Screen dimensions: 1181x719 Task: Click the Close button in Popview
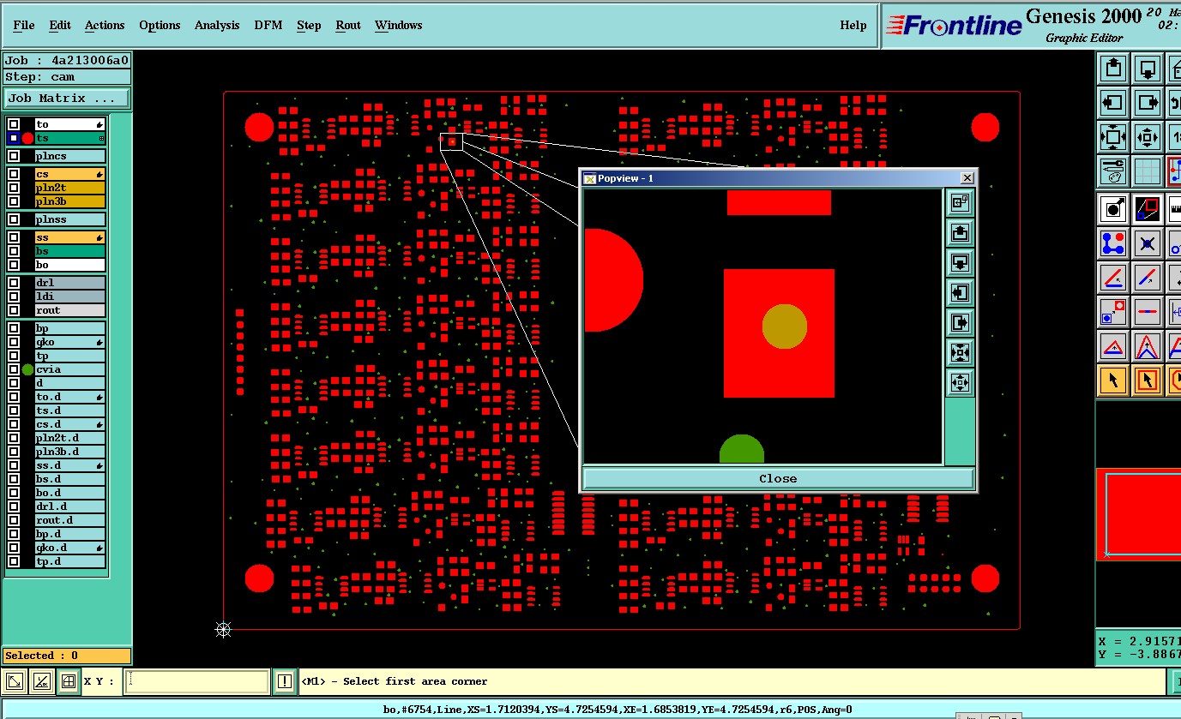click(x=778, y=478)
